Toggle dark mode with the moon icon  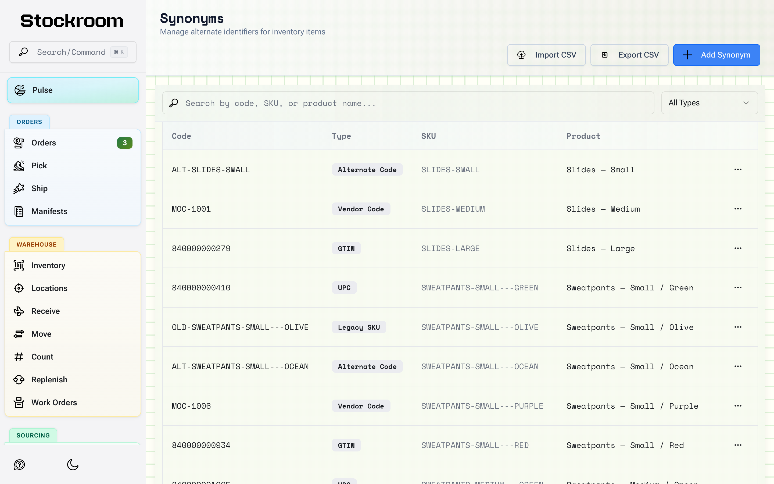click(x=73, y=464)
